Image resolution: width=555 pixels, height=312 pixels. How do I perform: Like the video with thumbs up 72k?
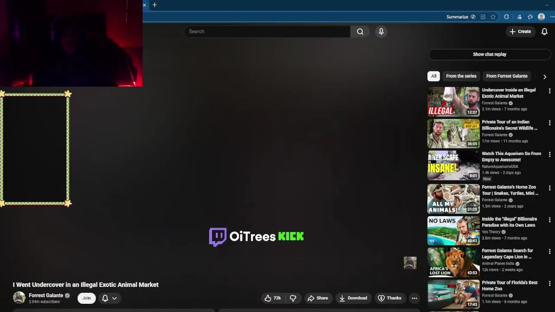pyautogui.click(x=273, y=298)
